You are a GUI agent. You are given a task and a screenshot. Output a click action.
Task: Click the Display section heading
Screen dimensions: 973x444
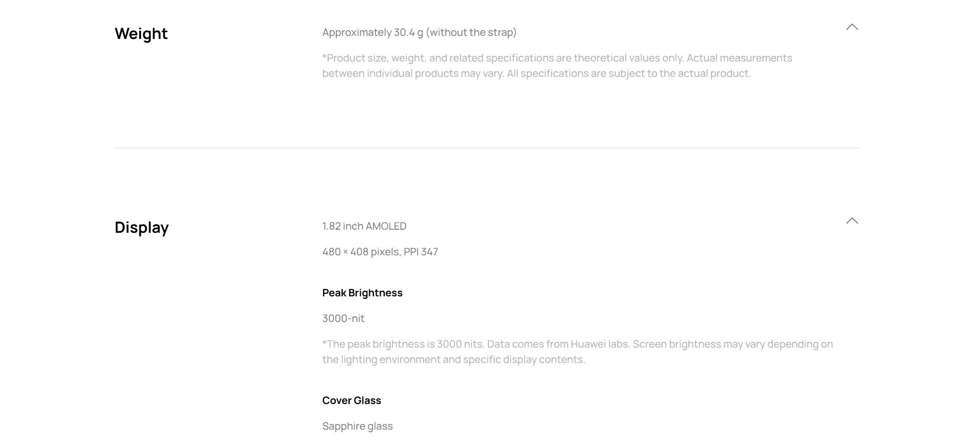coord(142,228)
